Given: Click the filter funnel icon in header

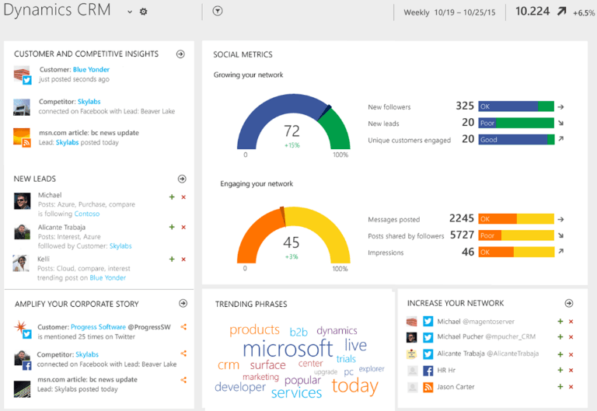Looking at the screenshot, I should point(218,12).
